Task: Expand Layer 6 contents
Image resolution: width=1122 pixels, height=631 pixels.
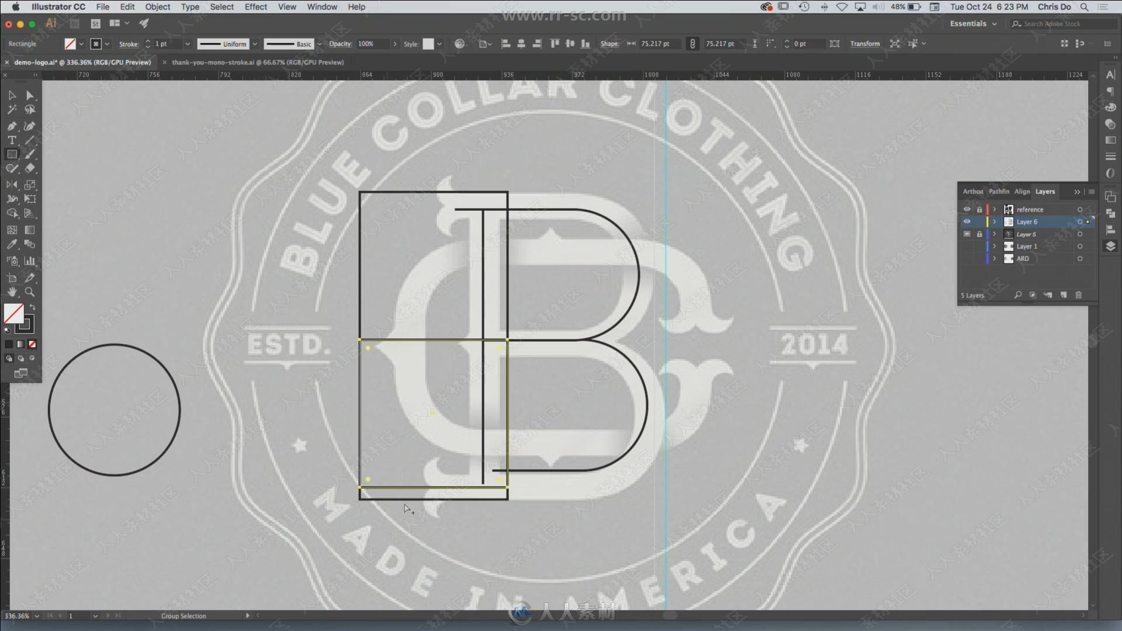Action: click(995, 221)
